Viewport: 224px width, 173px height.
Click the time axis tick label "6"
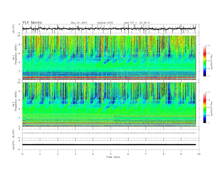click(x=128, y=154)
